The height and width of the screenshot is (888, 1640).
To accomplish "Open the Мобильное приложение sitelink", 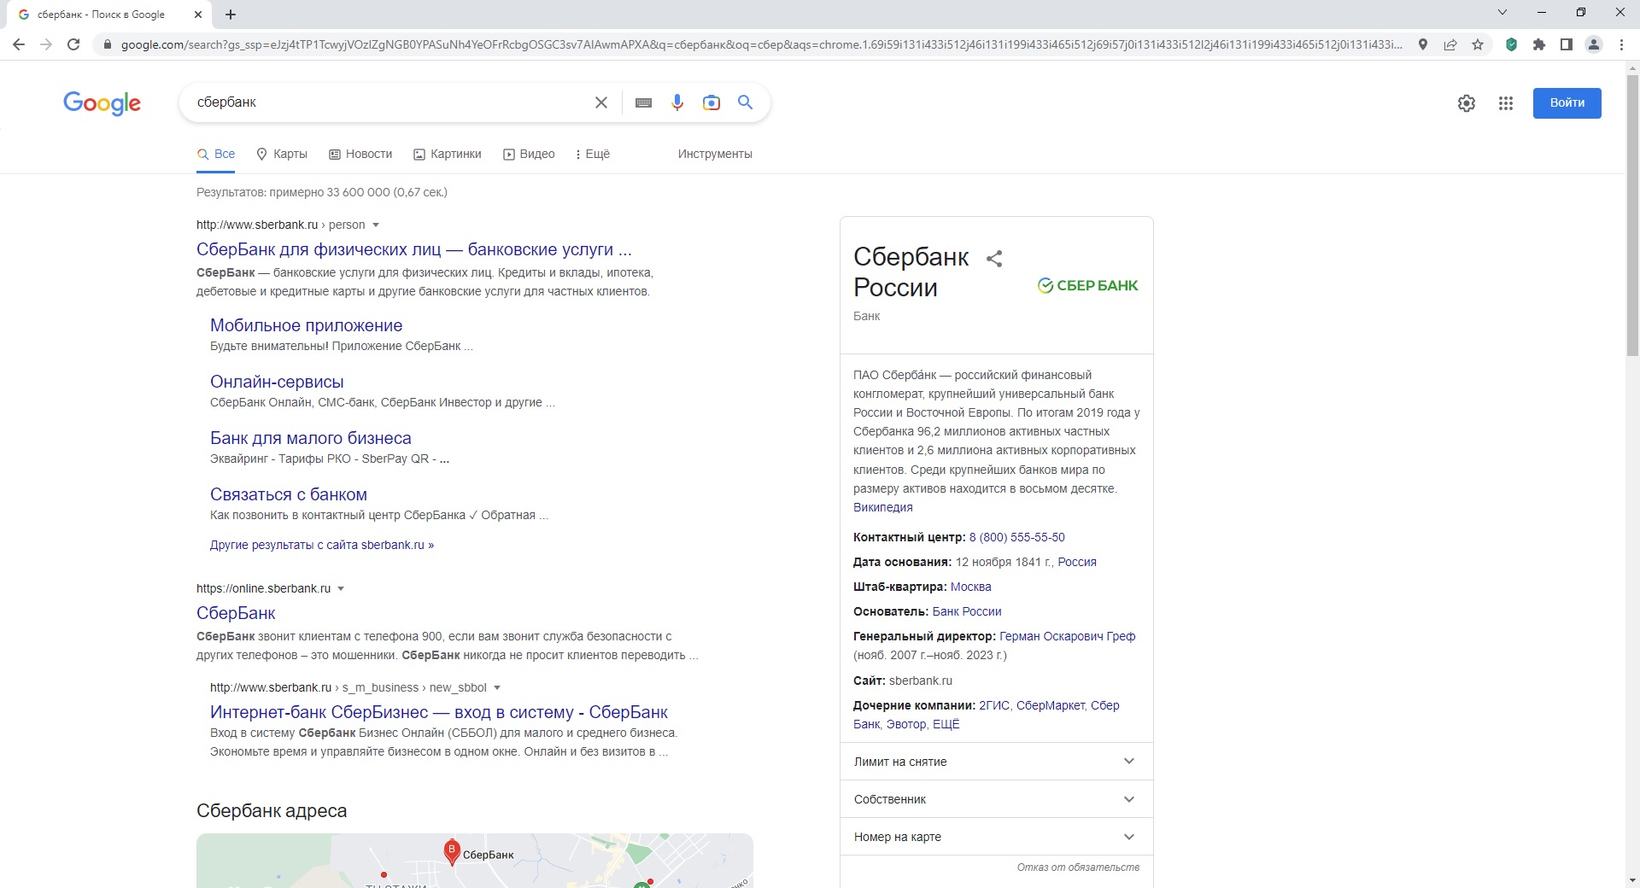I will tap(306, 325).
